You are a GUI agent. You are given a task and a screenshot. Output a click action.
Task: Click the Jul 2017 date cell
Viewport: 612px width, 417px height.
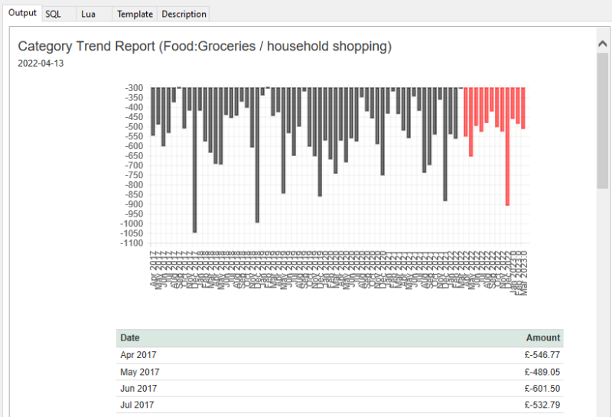click(x=139, y=405)
